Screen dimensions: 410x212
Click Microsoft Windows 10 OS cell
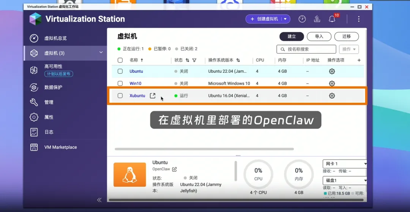coord(229,83)
